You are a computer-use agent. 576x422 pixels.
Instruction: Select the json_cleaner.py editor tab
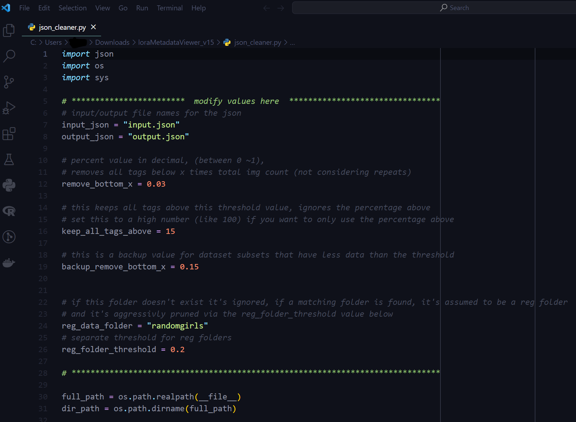[62, 27]
